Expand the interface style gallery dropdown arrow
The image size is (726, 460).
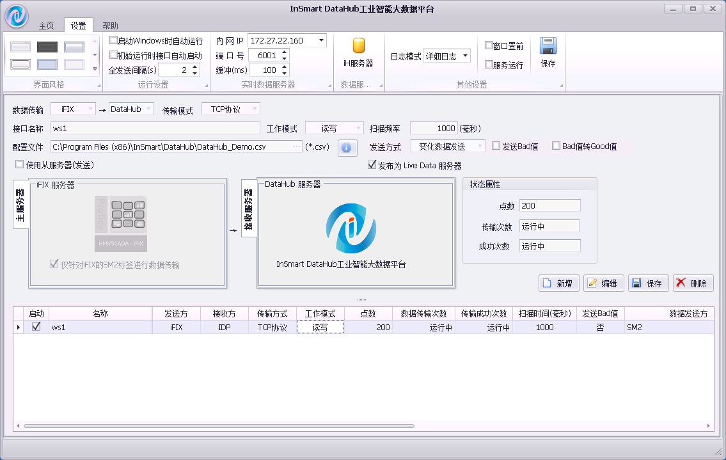[95, 70]
